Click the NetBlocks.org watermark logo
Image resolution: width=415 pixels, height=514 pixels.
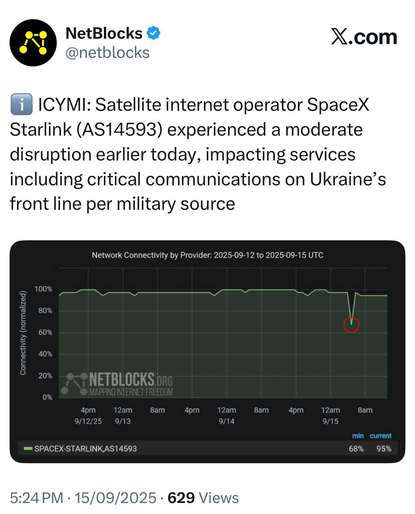120,384
